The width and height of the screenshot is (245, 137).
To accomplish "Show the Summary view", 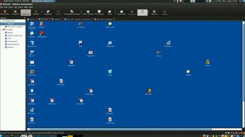I will tap(122, 13).
